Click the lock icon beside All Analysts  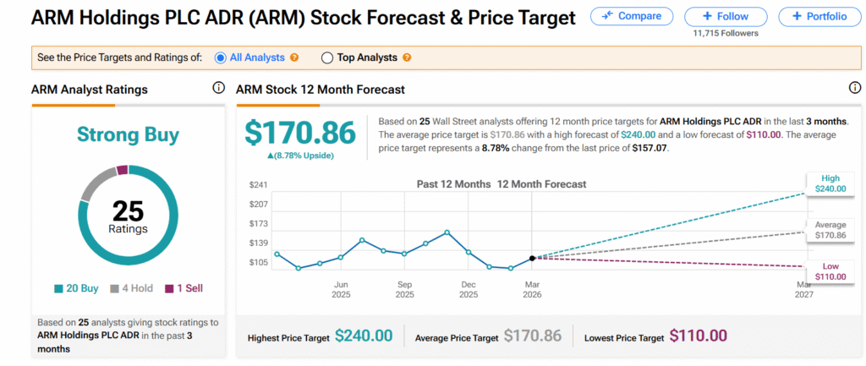294,58
